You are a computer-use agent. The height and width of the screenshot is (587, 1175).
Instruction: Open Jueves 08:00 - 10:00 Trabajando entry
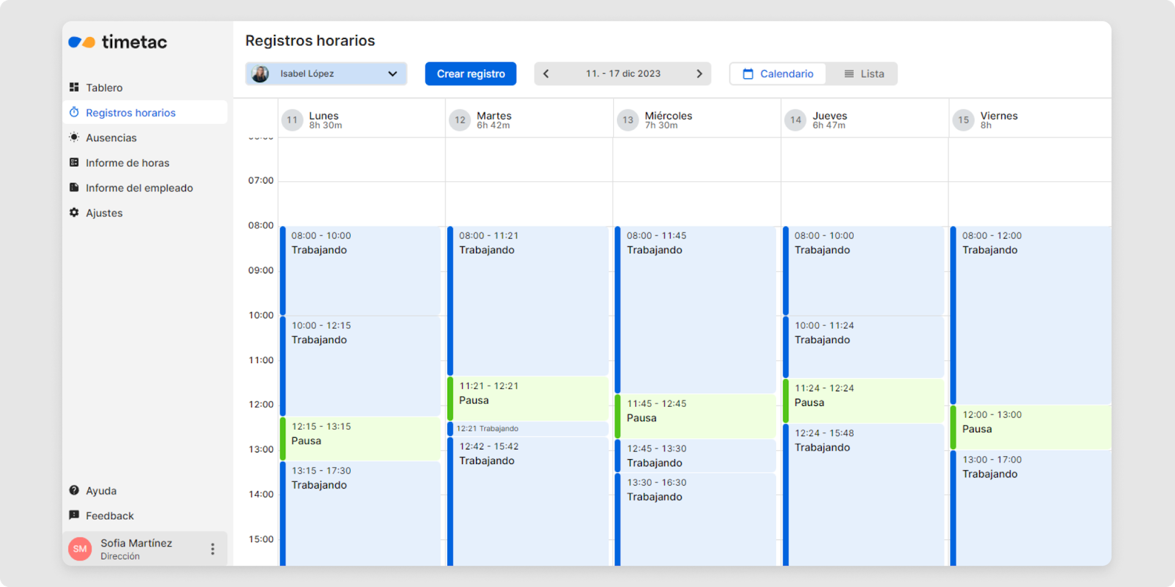(864, 271)
